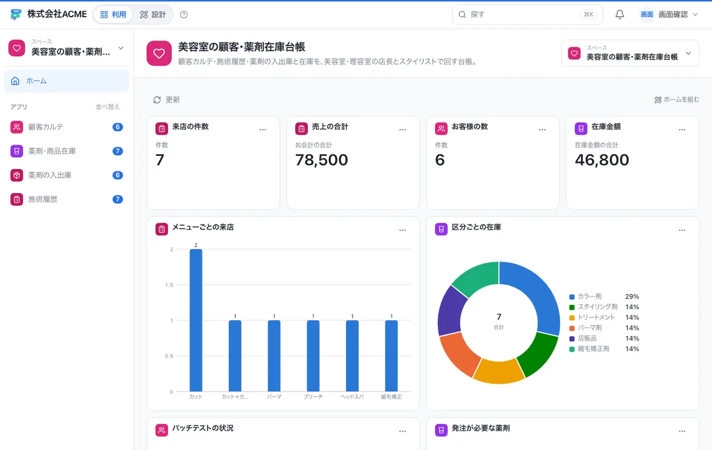This screenshot has width=712, height=450.
Task: Click the 売上の合計 card icon
Action: [x=301, y=129]
